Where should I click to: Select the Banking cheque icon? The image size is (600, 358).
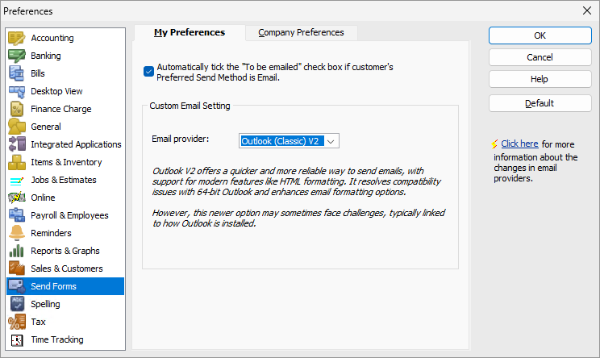pos(17,56)
